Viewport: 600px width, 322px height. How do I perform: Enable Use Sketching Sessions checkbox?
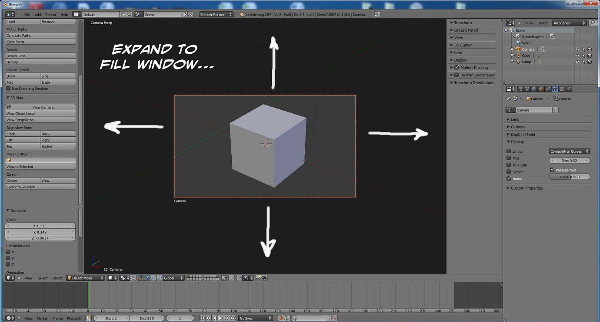pyautogui.click(x=8, y=89)
